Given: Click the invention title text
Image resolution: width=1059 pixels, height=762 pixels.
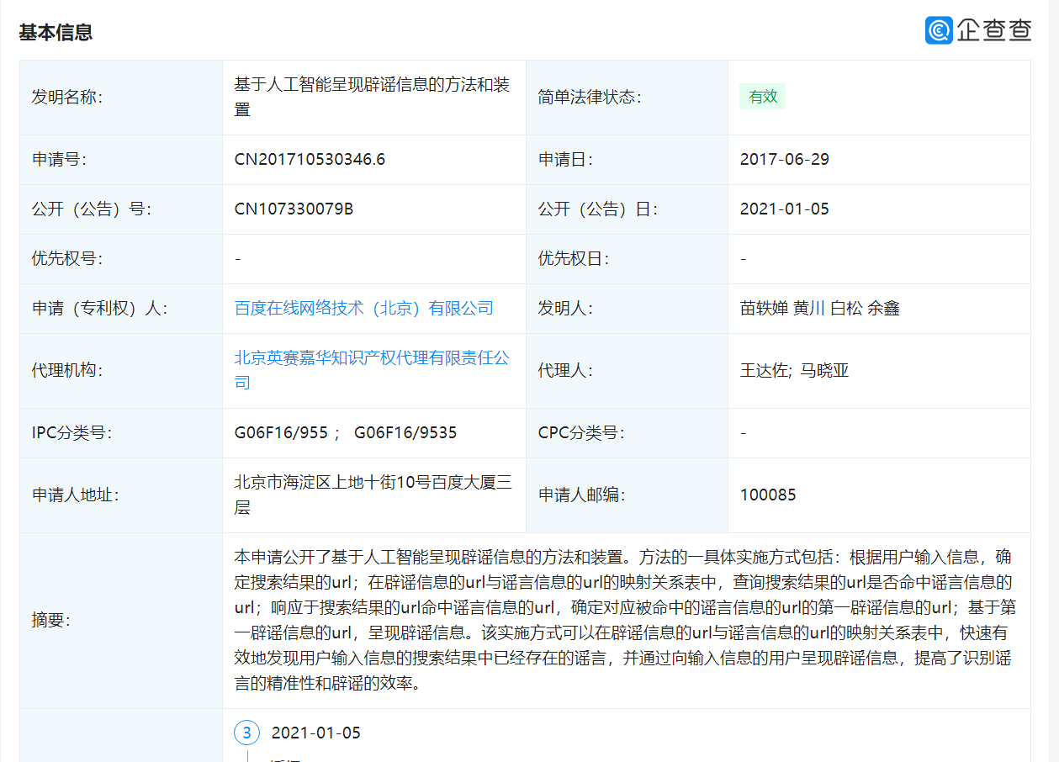Looking at the screenshot, I should coord(372,97).
